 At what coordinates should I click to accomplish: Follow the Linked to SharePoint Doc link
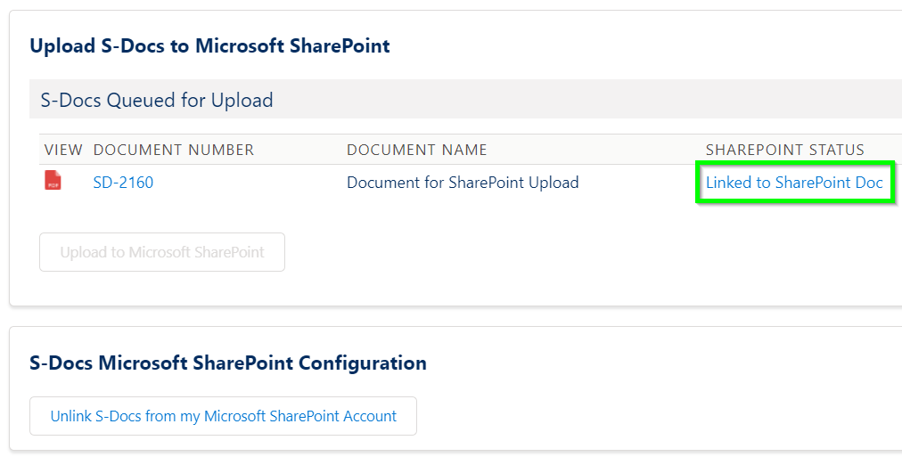[794, 183]
